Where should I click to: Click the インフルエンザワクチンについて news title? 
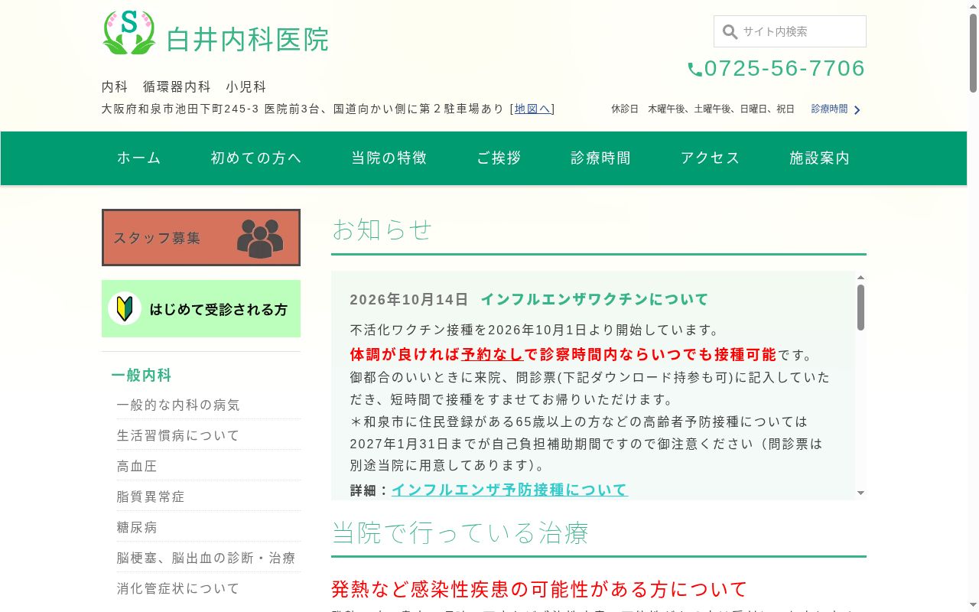tap(594, 299)
